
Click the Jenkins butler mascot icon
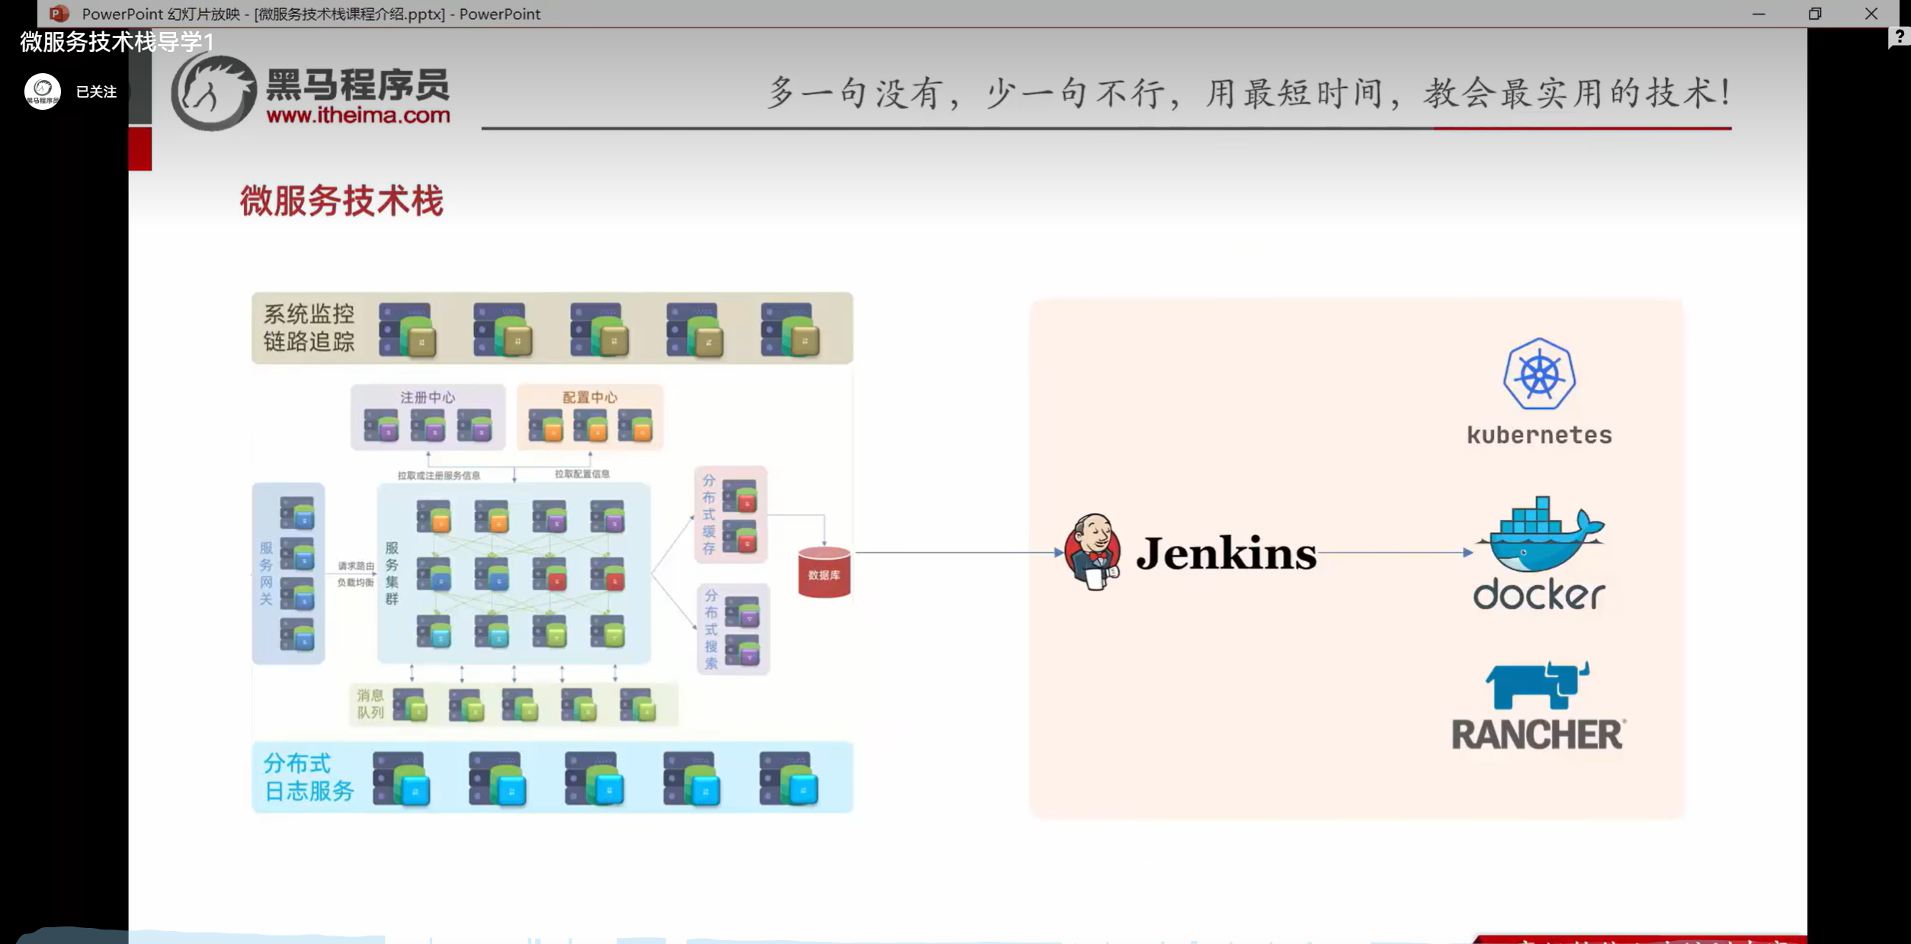(1092, 552)
